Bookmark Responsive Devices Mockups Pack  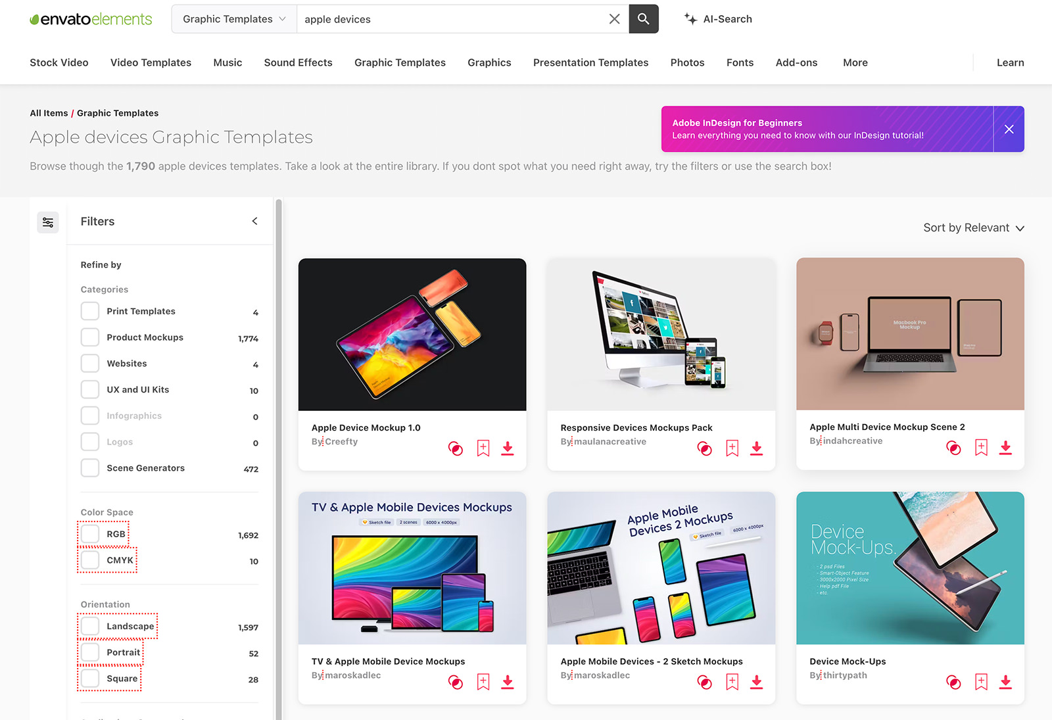(732, 448)
